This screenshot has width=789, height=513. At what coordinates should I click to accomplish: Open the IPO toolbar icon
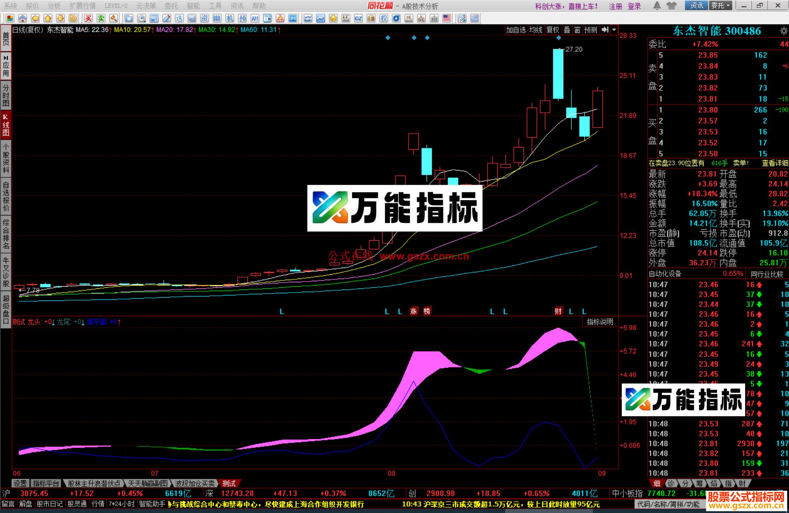click(x=293, y=18)
